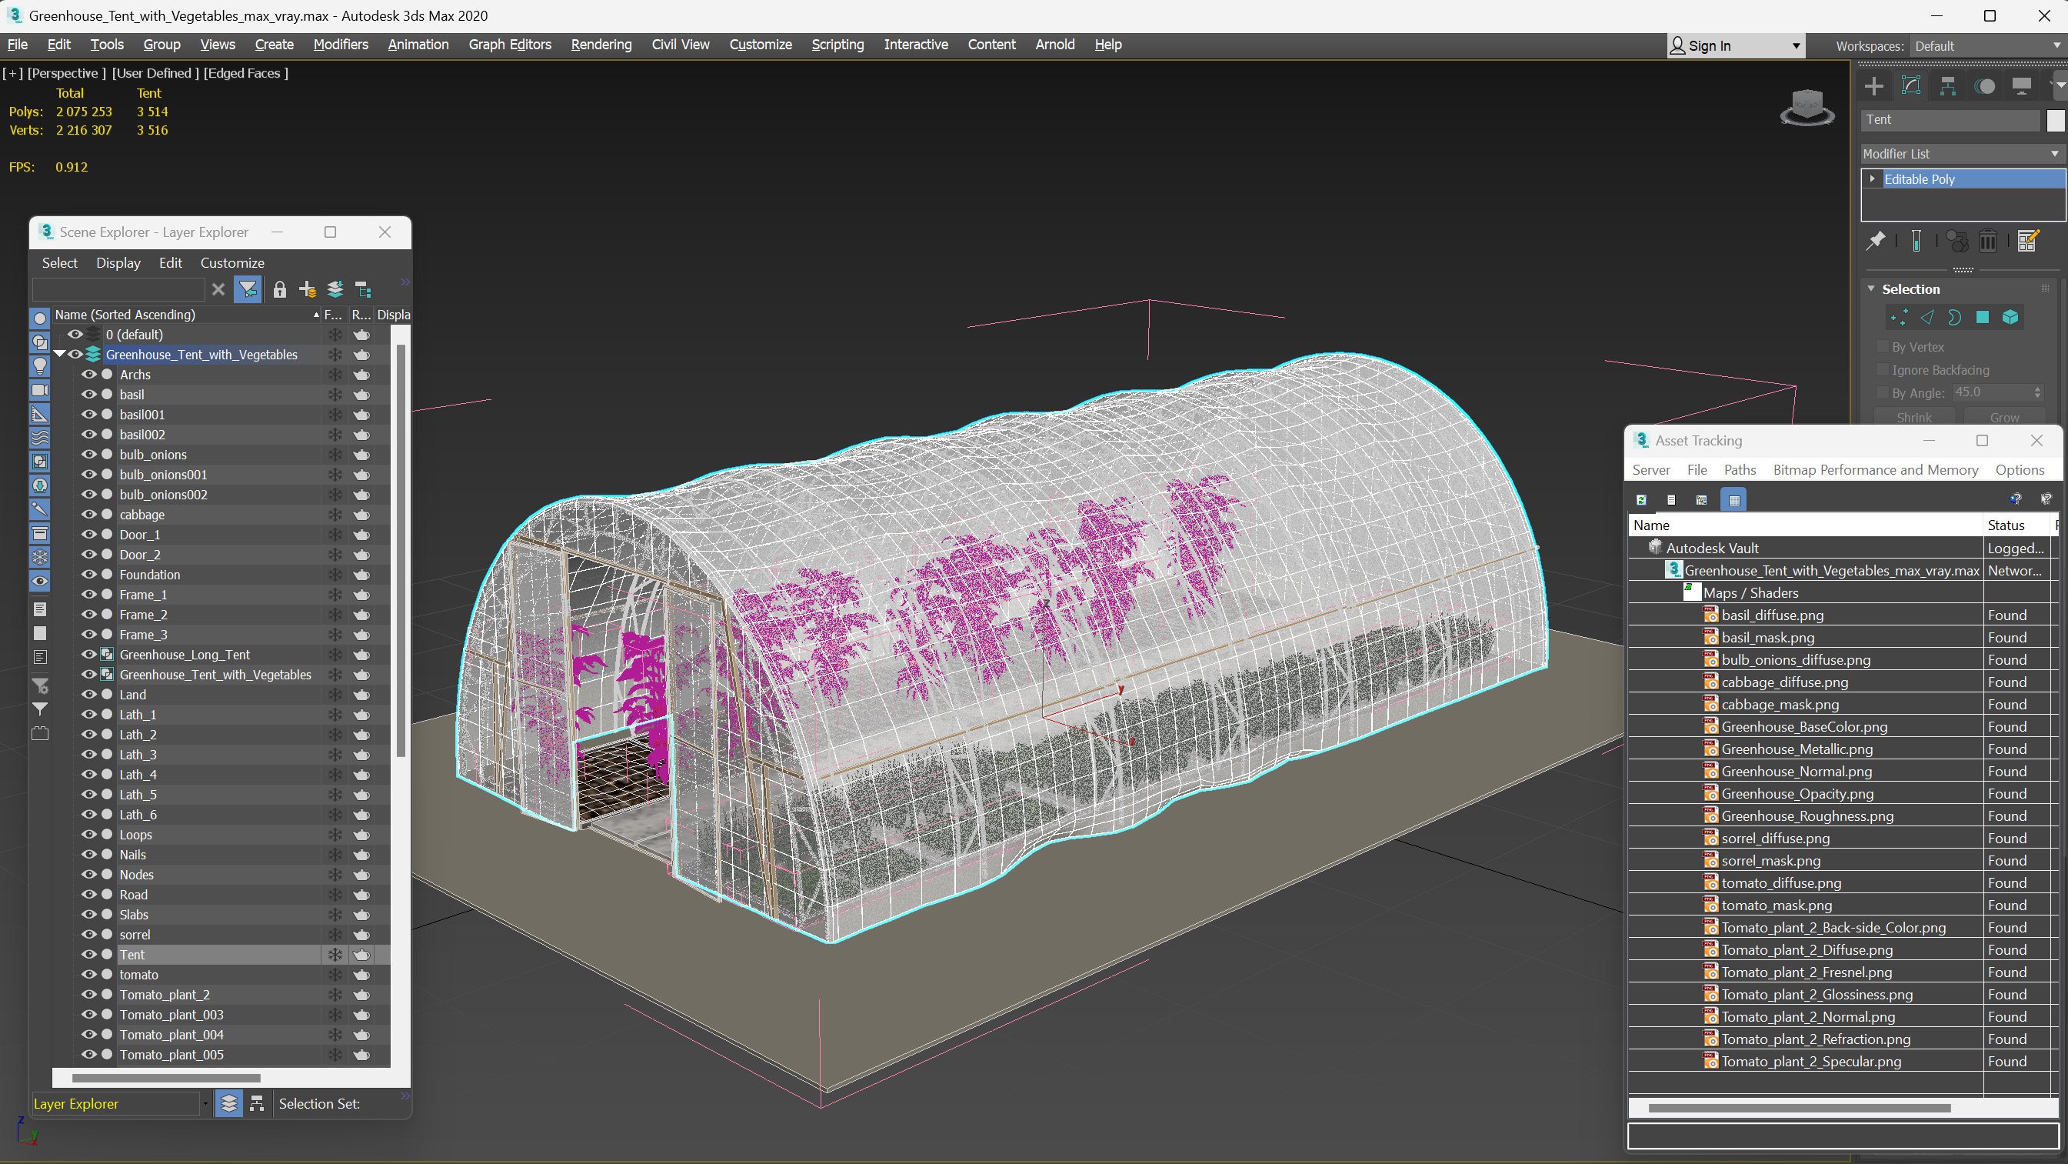
Task: Toggle visibility of the Arches layer
Action: (x=88, y=374)
